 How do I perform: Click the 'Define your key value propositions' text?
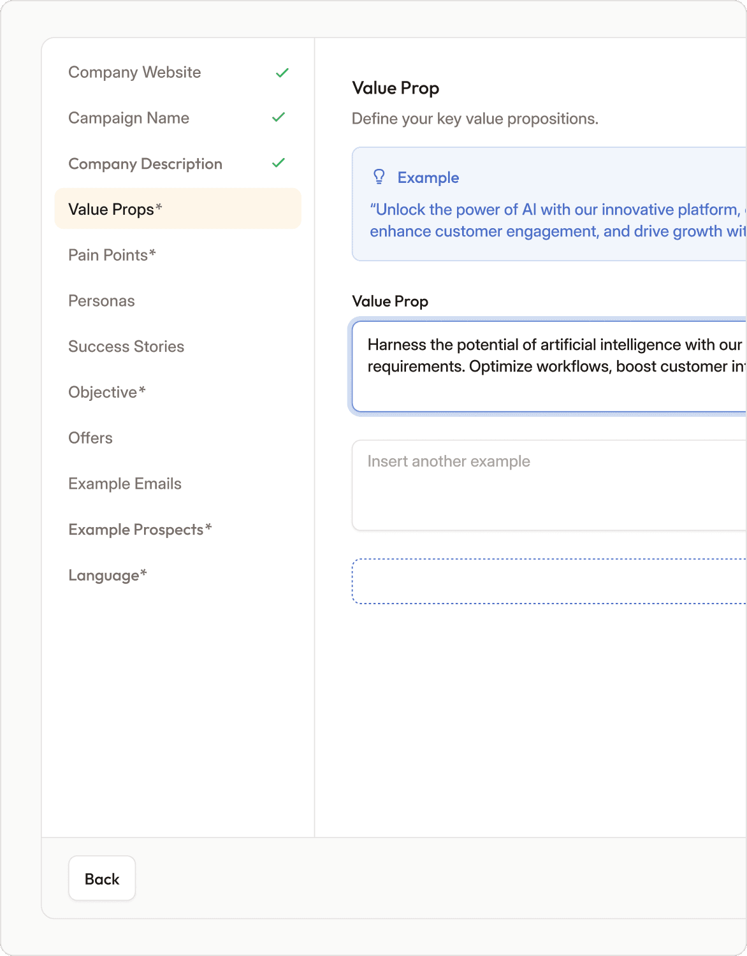[x=475, y=119]
